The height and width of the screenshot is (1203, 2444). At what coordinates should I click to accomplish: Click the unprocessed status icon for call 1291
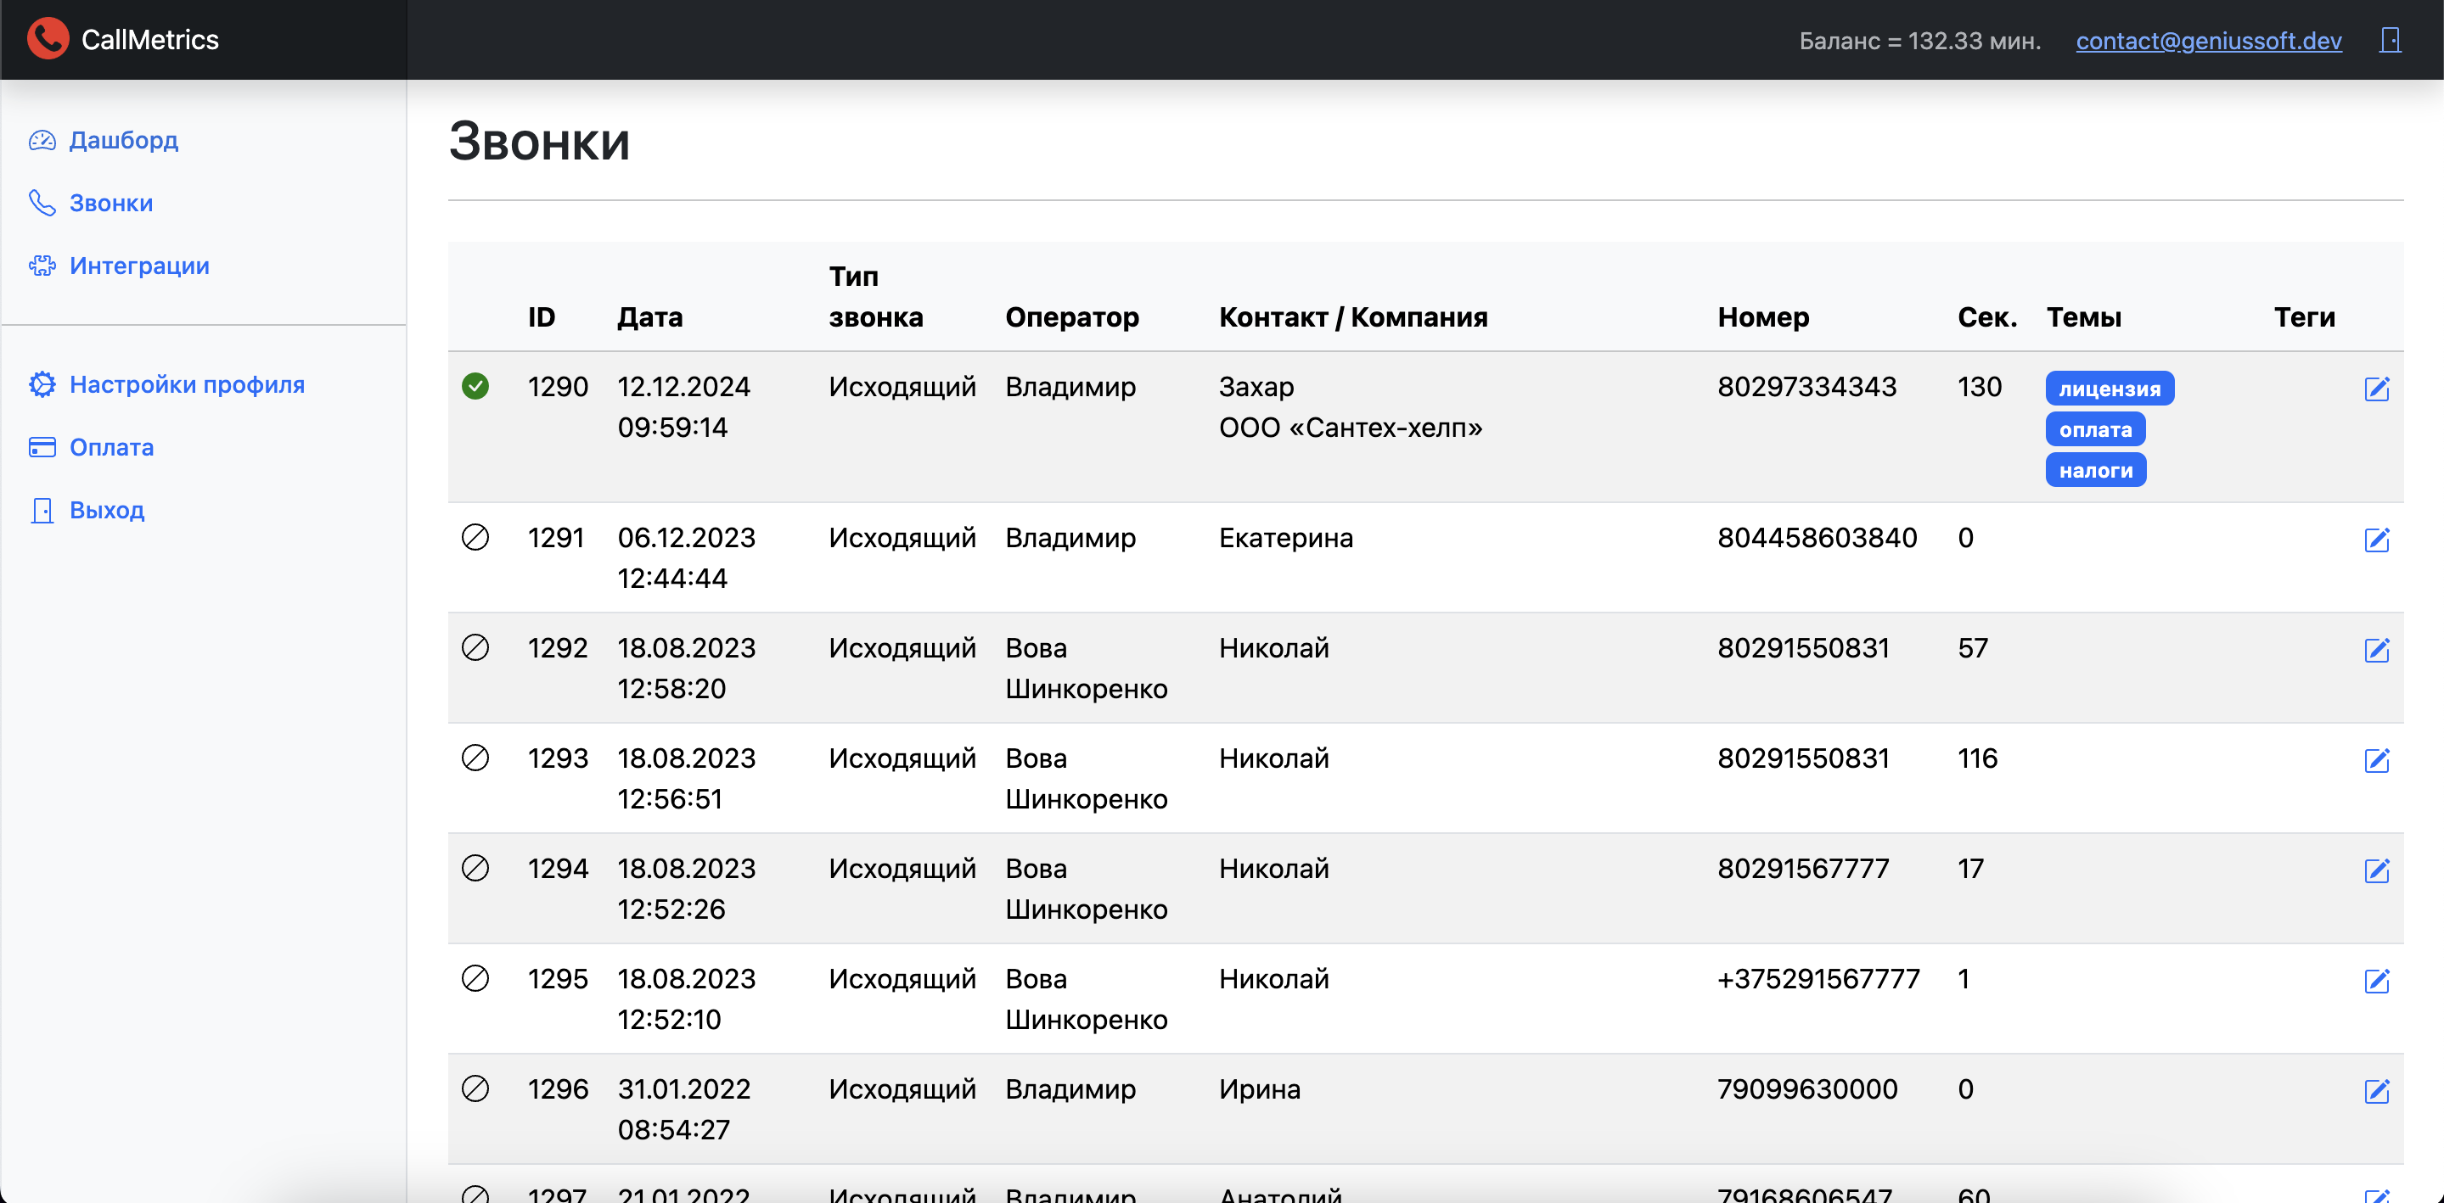pyautogui.click(x=475, y=538)
